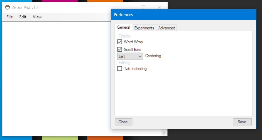Click the Prefrences dialog title bar
The width and height of the screenshot is (262, 140).
[183, 15]
